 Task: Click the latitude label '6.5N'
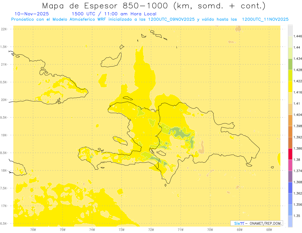coord(4,224)
